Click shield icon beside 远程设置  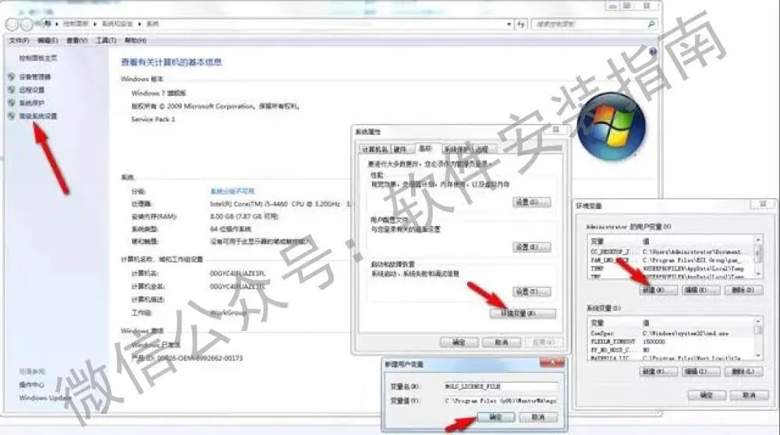click(x=12, y=90)
